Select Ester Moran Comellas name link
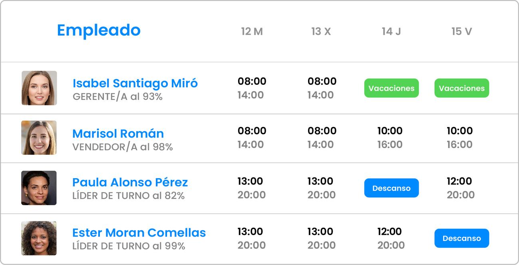Image resolution: width=519 pixels, height=265 pixels. pos(139,233)
